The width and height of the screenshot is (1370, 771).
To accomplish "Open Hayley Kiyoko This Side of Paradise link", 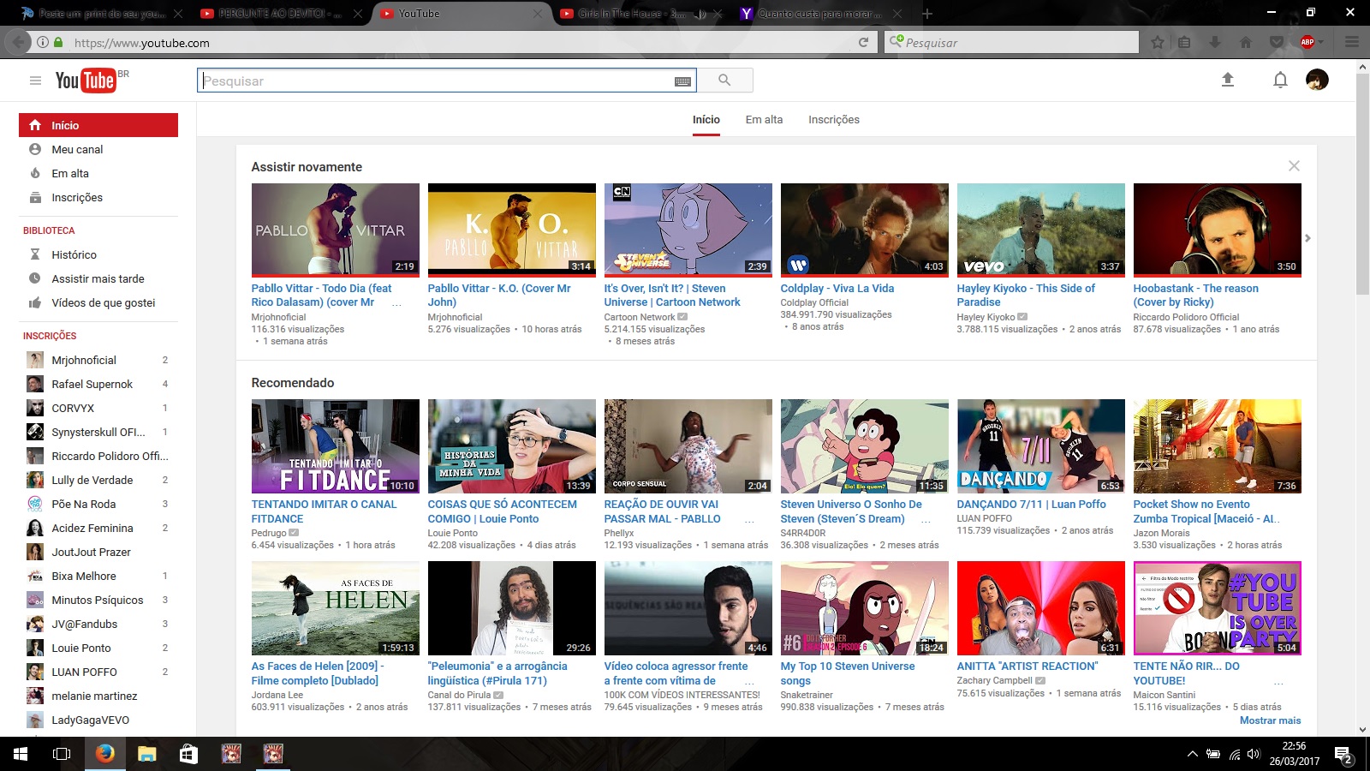I will [1026, 296].
